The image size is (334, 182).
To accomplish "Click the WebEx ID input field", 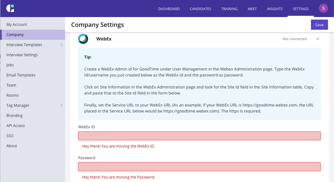I will click(199, 136).
